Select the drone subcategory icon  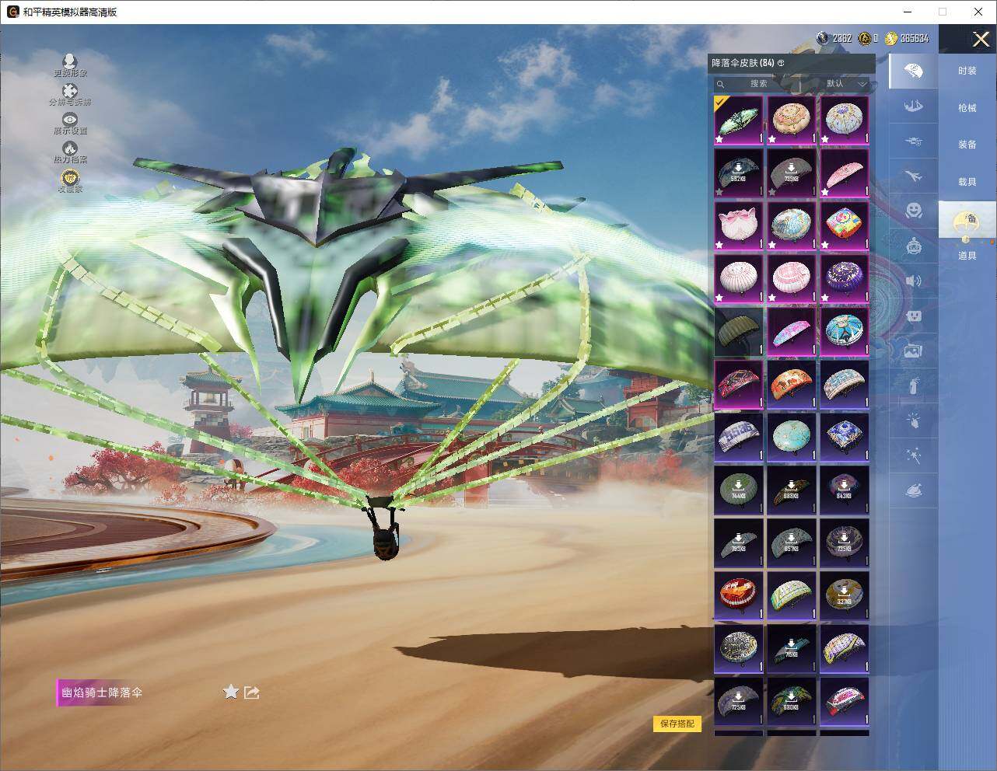(914, 141)
